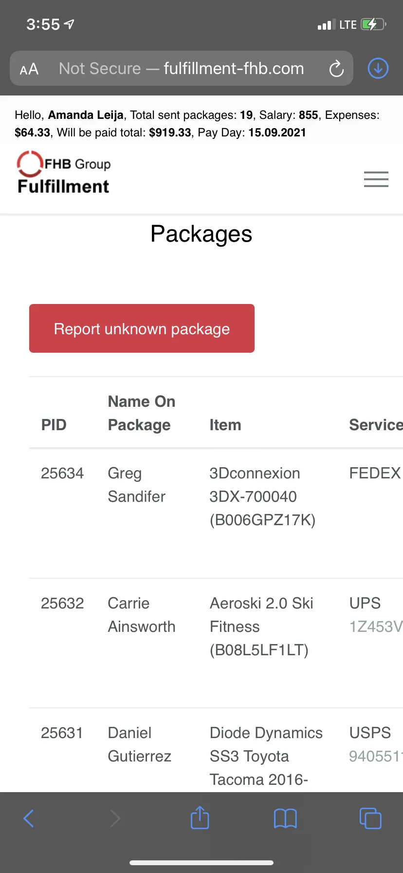
Task: Select the Item column header
Action: point(225,425)
